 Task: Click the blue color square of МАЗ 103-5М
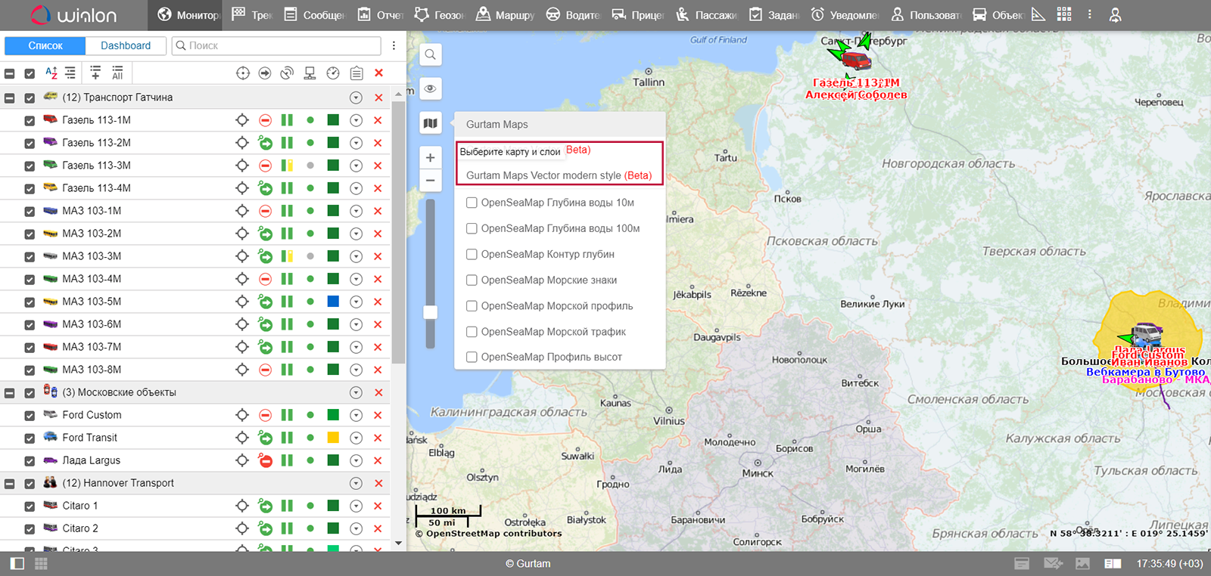pyautogui.click(x=332, y=302)
